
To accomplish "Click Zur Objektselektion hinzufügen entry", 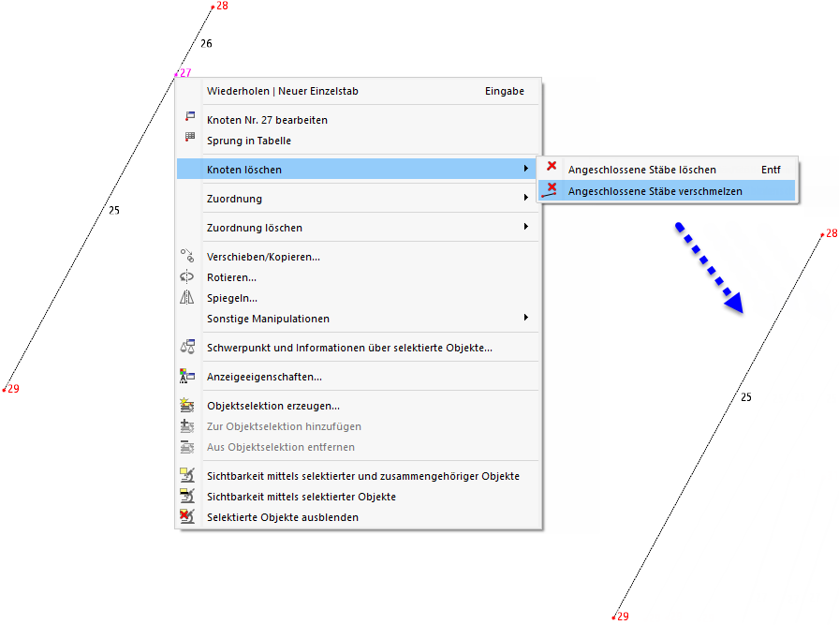I will pyautogui.click(x=357, y=426).
